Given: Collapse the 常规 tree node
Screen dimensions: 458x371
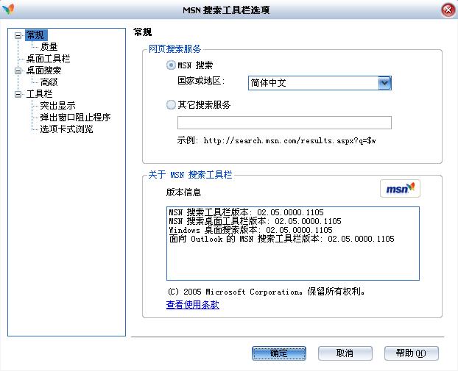Looking at the screenshot, I should point(18,35).
